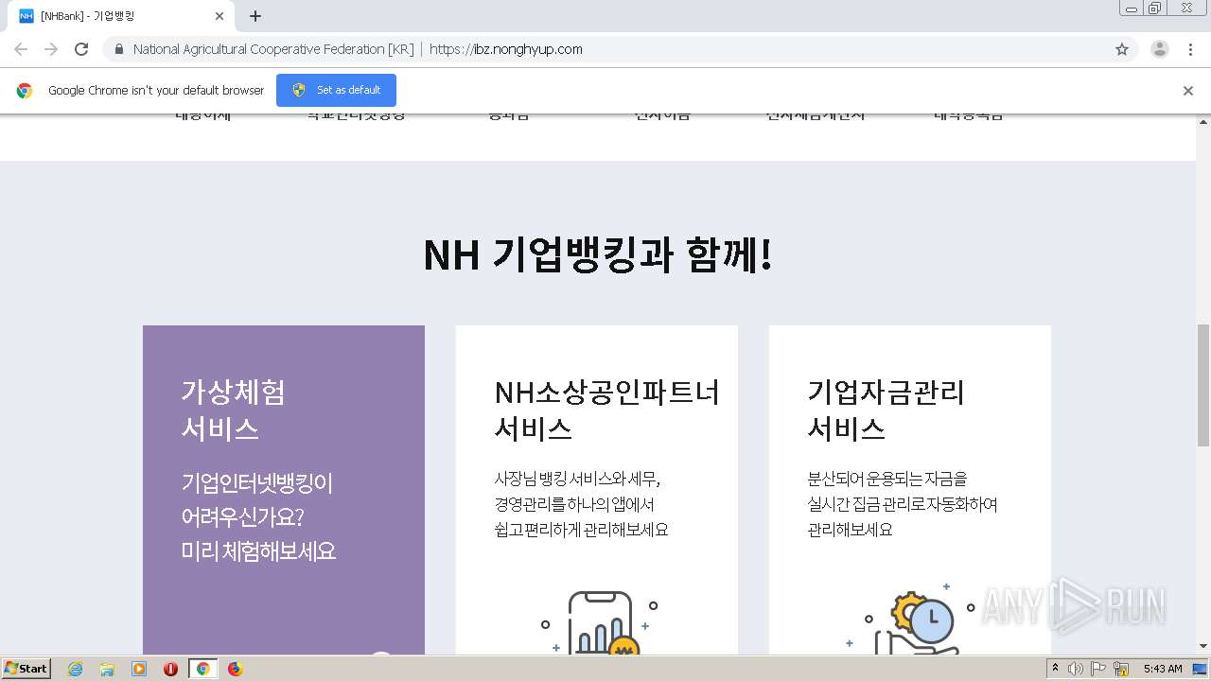Open a new tab with the plus button
Image resolution: width=1211 pixels, height=681 pixels.
[255, 16]
